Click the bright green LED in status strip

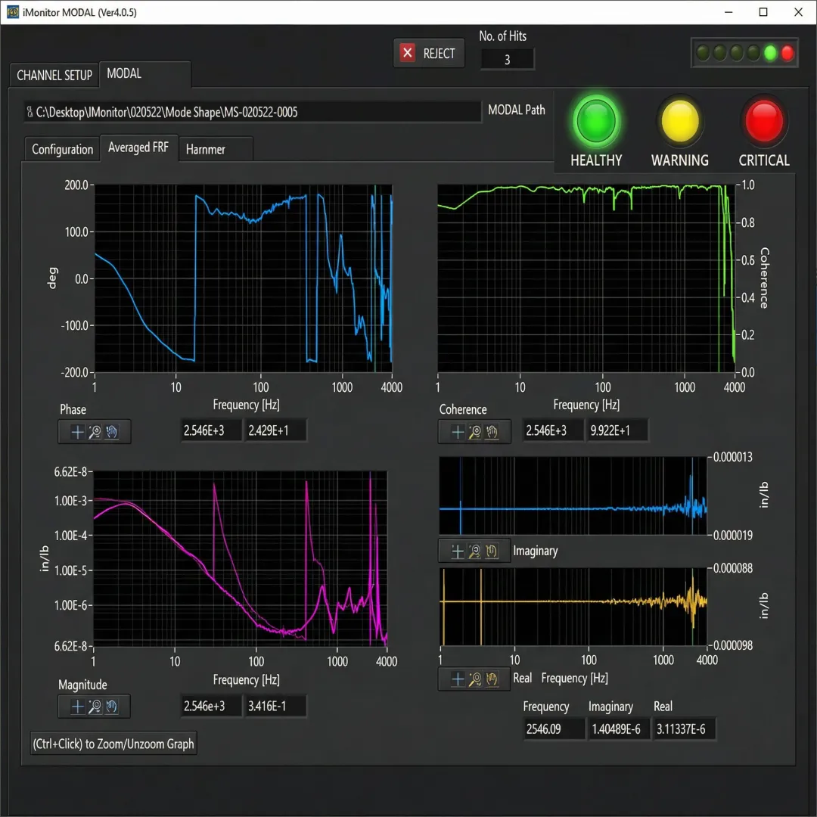(x=770, y=53)
